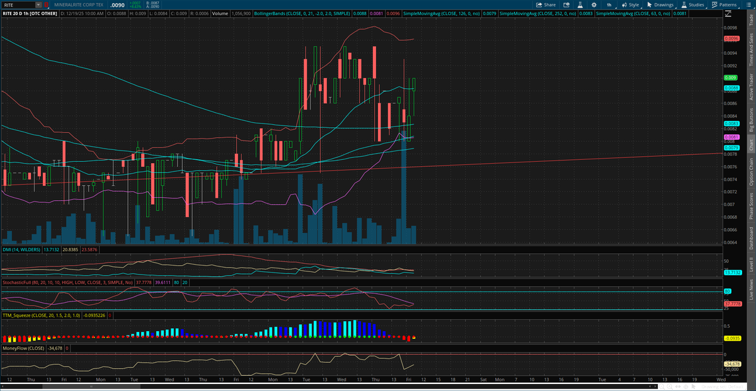Click the cyan 0.0088 price axis bubble
The image size is (756, 391).
tap(731, 88)
